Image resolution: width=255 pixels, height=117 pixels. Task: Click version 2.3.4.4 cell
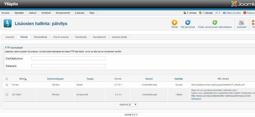tap(118, 94)
